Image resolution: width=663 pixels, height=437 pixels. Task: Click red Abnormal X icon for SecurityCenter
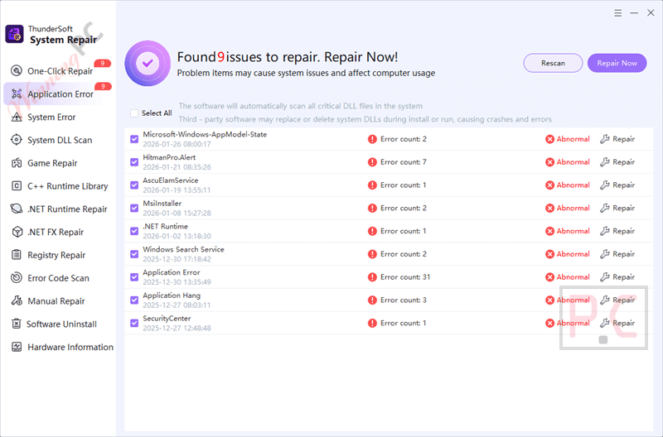(x=549, y=323)
